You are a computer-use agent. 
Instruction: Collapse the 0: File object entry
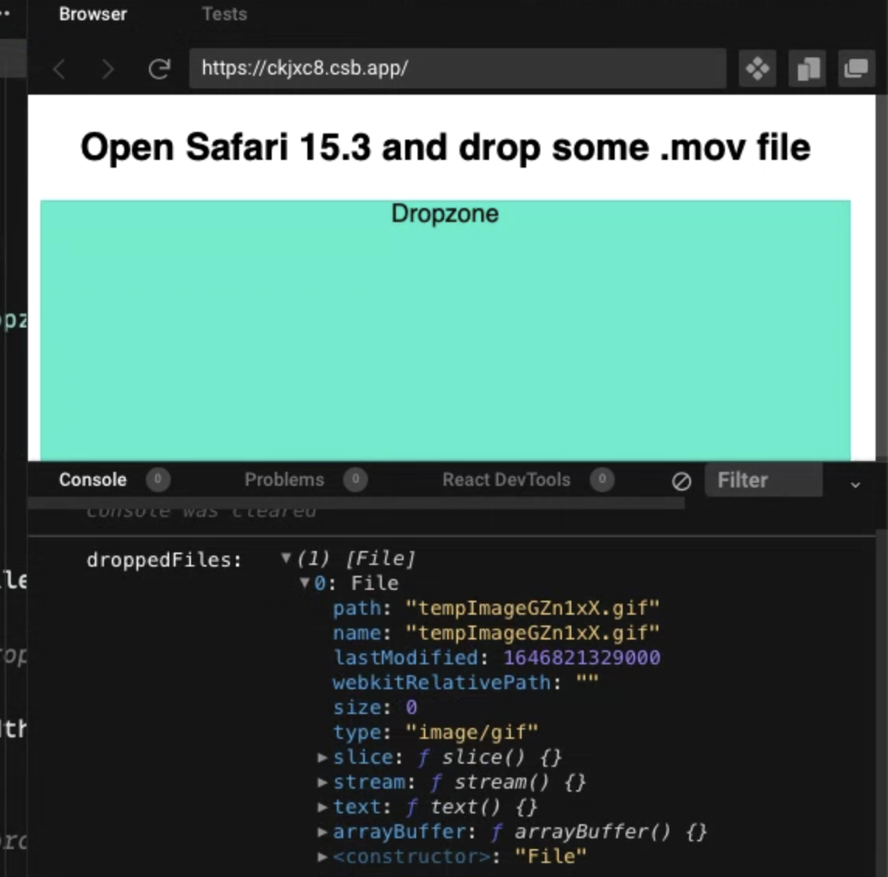point(304,583)
